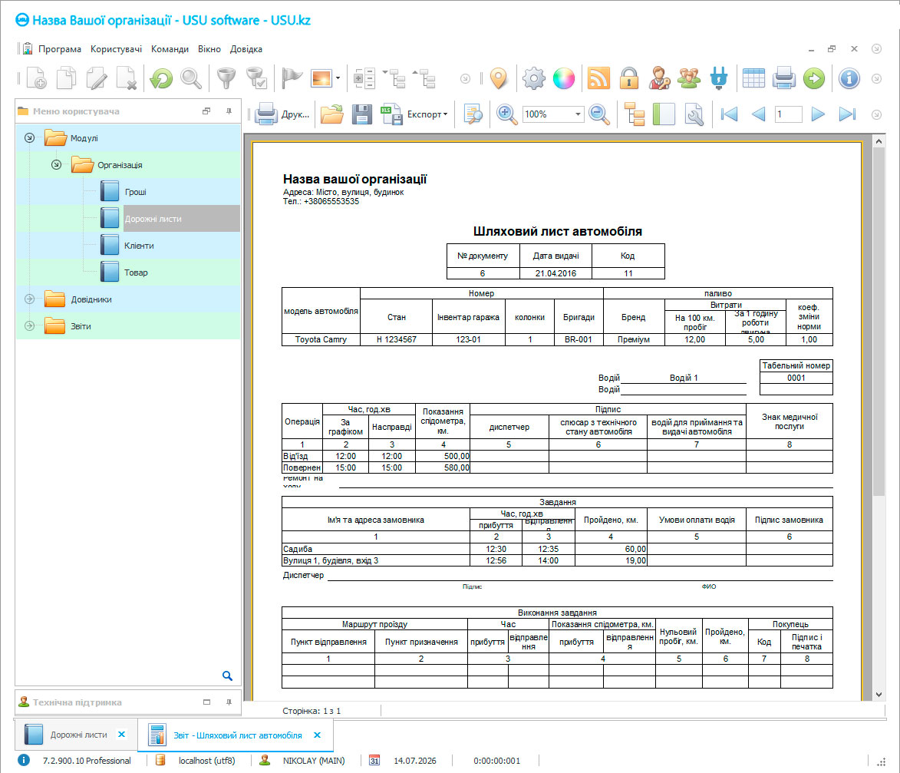Open the picture icon dropdown arrow
The height and width of the screenshot is (773, 900).
(x=338, y=78)
